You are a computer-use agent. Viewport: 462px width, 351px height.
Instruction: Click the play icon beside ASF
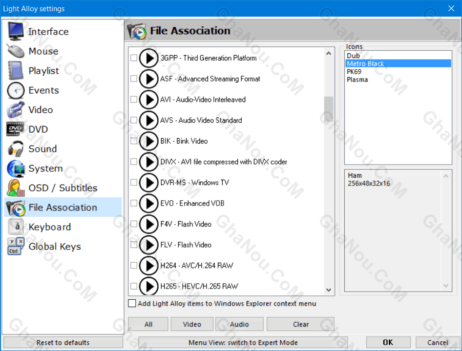click(x=149, y=79)
